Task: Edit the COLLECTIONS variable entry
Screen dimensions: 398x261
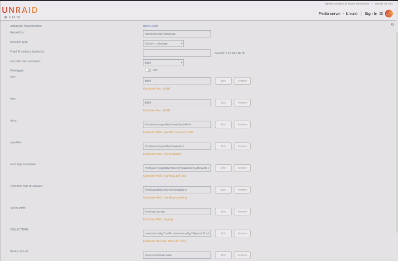Action: (x=223, y=234)
